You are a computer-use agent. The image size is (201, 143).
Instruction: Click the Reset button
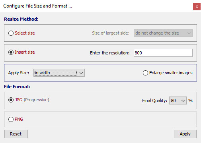pyautogui.click(x=16, y=134)
